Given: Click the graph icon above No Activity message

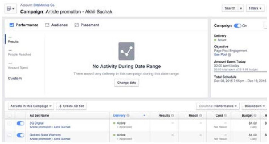Looking at the screenshot, I should [126, 51].
